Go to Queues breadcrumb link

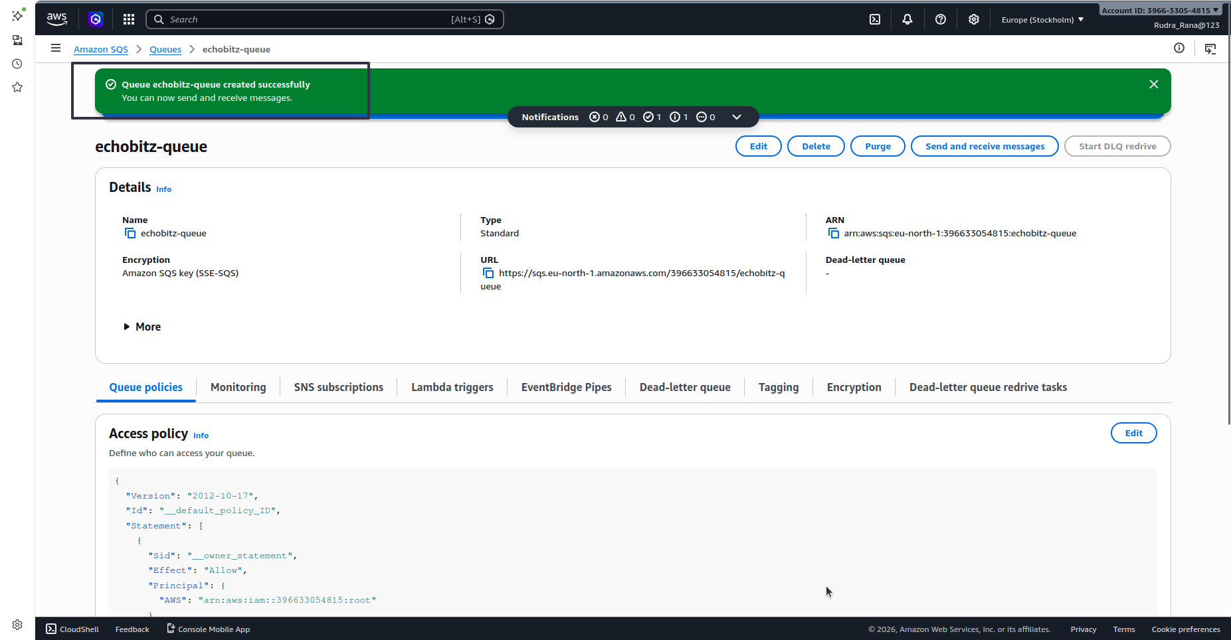tap(165, 49)
